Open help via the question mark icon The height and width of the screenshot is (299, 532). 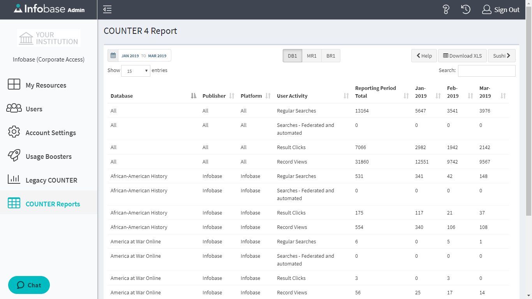coord(446,10)
